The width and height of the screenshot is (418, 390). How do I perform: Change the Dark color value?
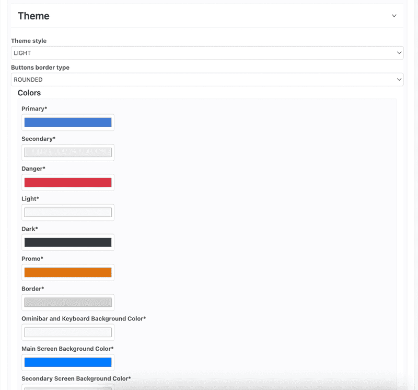point(68,242)
